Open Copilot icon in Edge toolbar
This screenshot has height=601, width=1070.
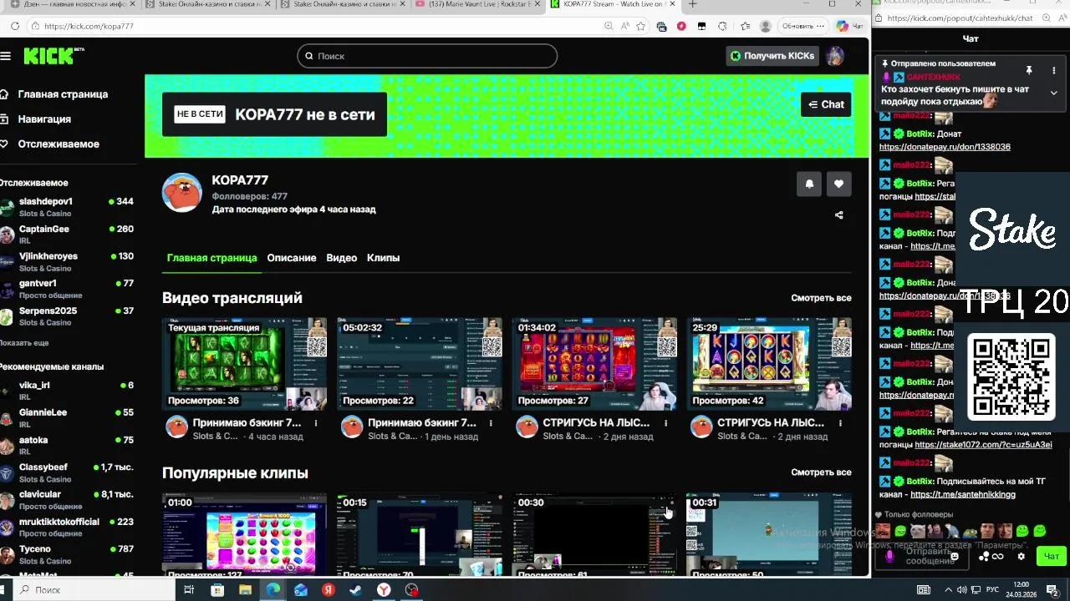(842, 26)
